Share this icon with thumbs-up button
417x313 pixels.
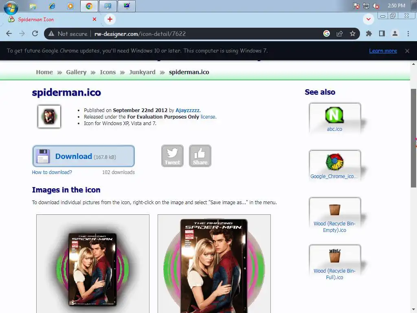pyautogui.click(x=200, y=156)
